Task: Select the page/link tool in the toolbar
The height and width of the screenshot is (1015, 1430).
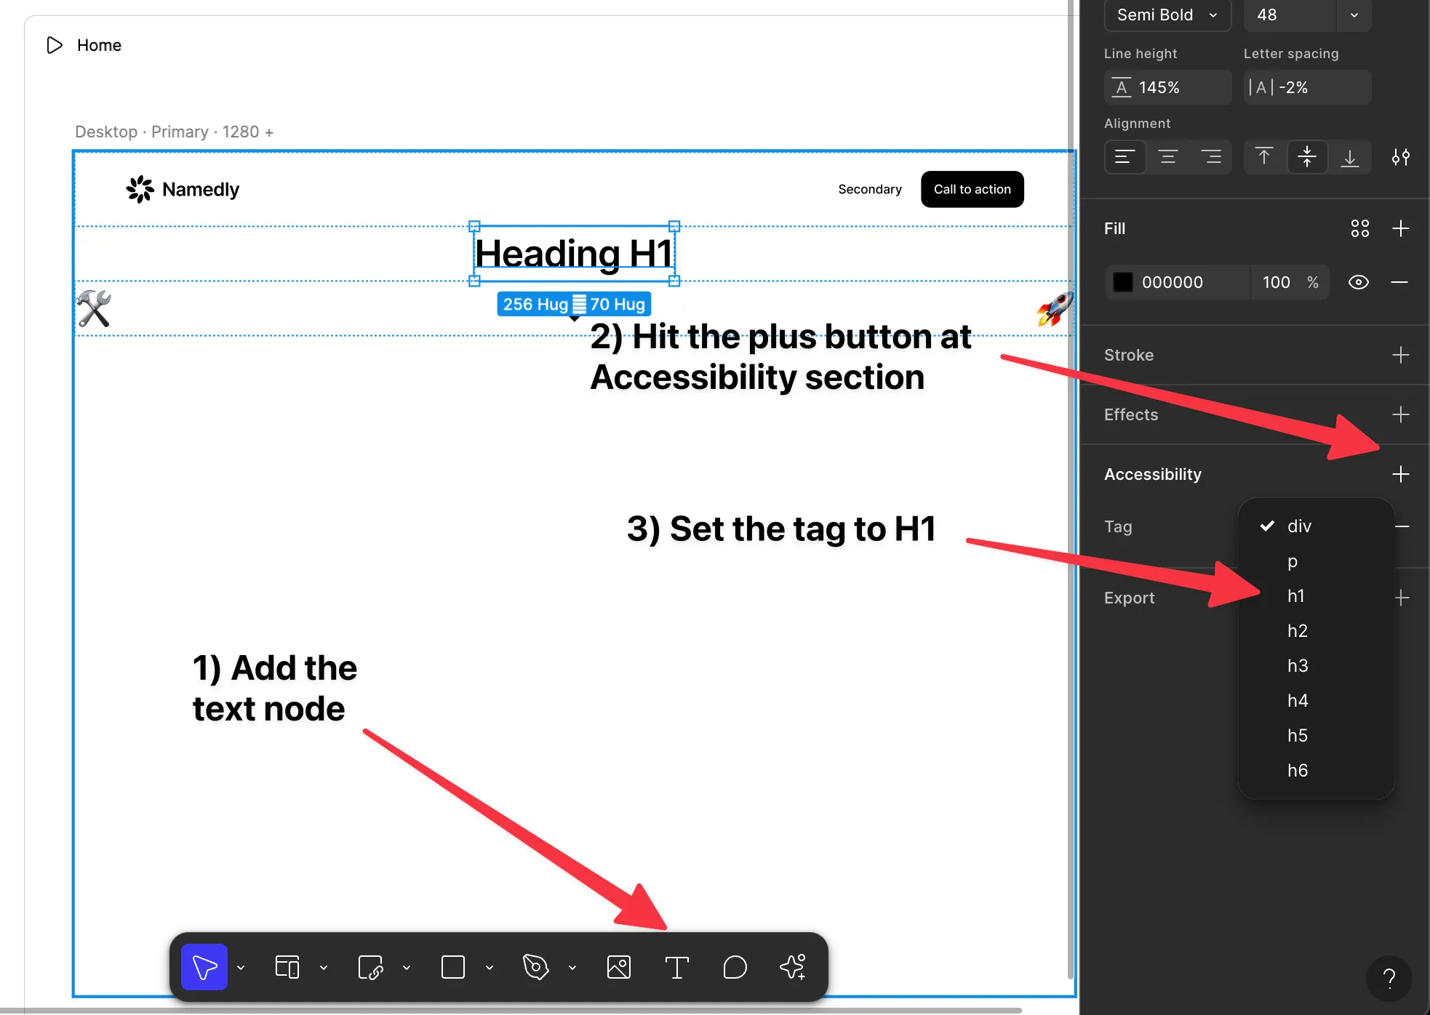Action: coord(370,967)
